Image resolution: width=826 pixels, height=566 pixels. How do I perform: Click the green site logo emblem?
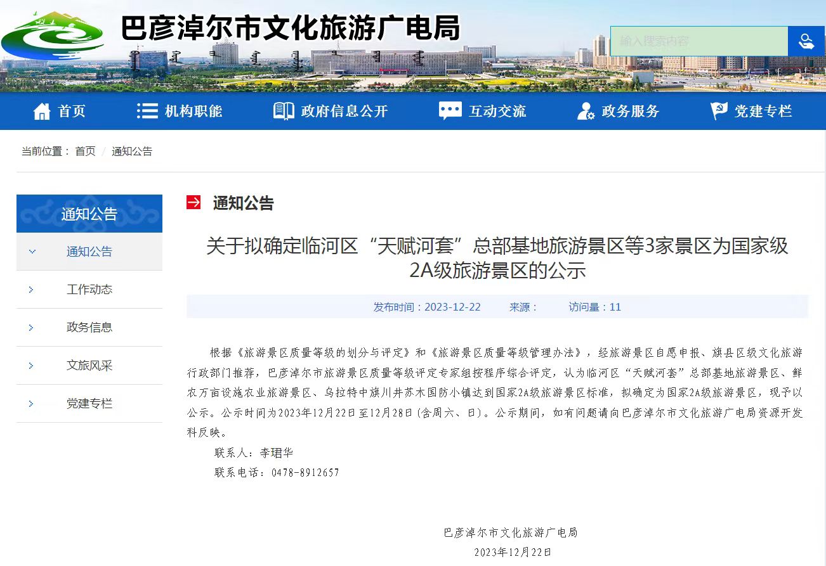[53, 35]
